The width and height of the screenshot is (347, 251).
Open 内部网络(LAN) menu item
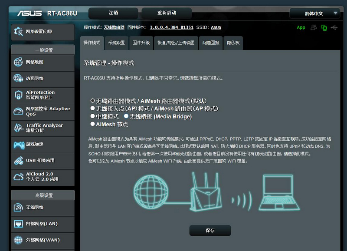click(43, 224)
